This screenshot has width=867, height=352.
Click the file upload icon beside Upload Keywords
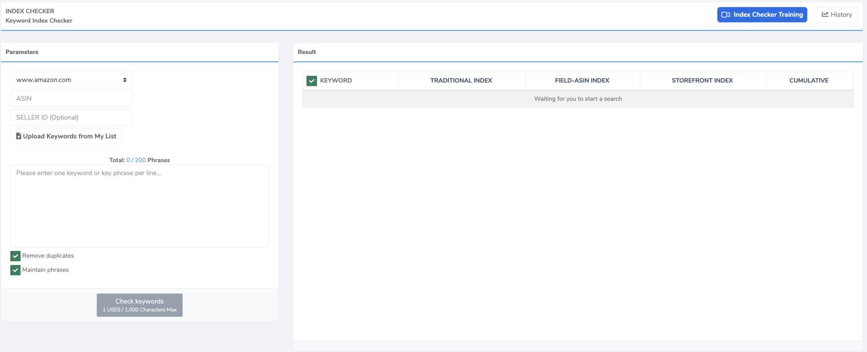(19, 136)
